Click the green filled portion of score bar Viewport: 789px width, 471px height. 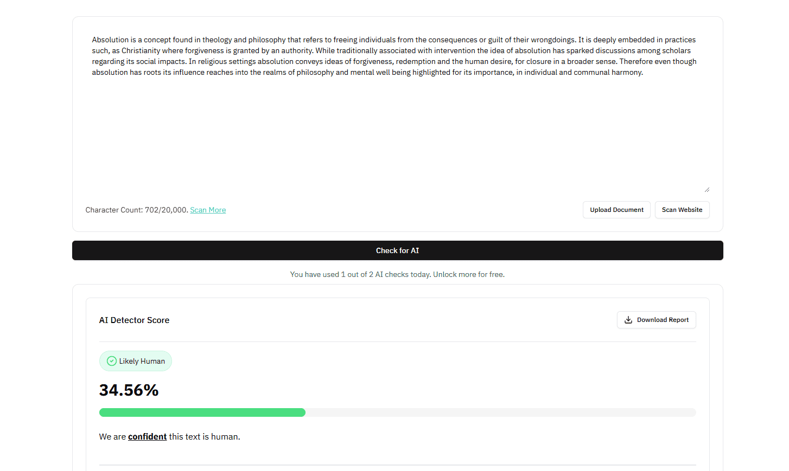click(202, 412)
